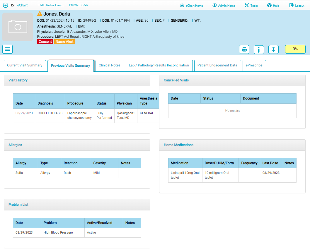Click the red Consent alert badge
This screenshot has height=252, width=310.
click(x=45, y=42)
